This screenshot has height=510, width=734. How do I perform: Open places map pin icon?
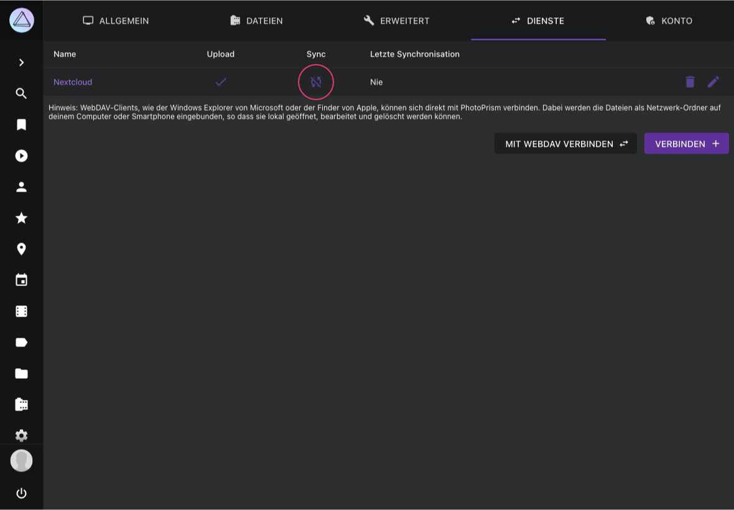(x=22, y=249)
